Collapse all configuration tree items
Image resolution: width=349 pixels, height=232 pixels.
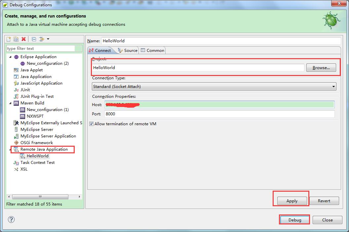[34, 39]
